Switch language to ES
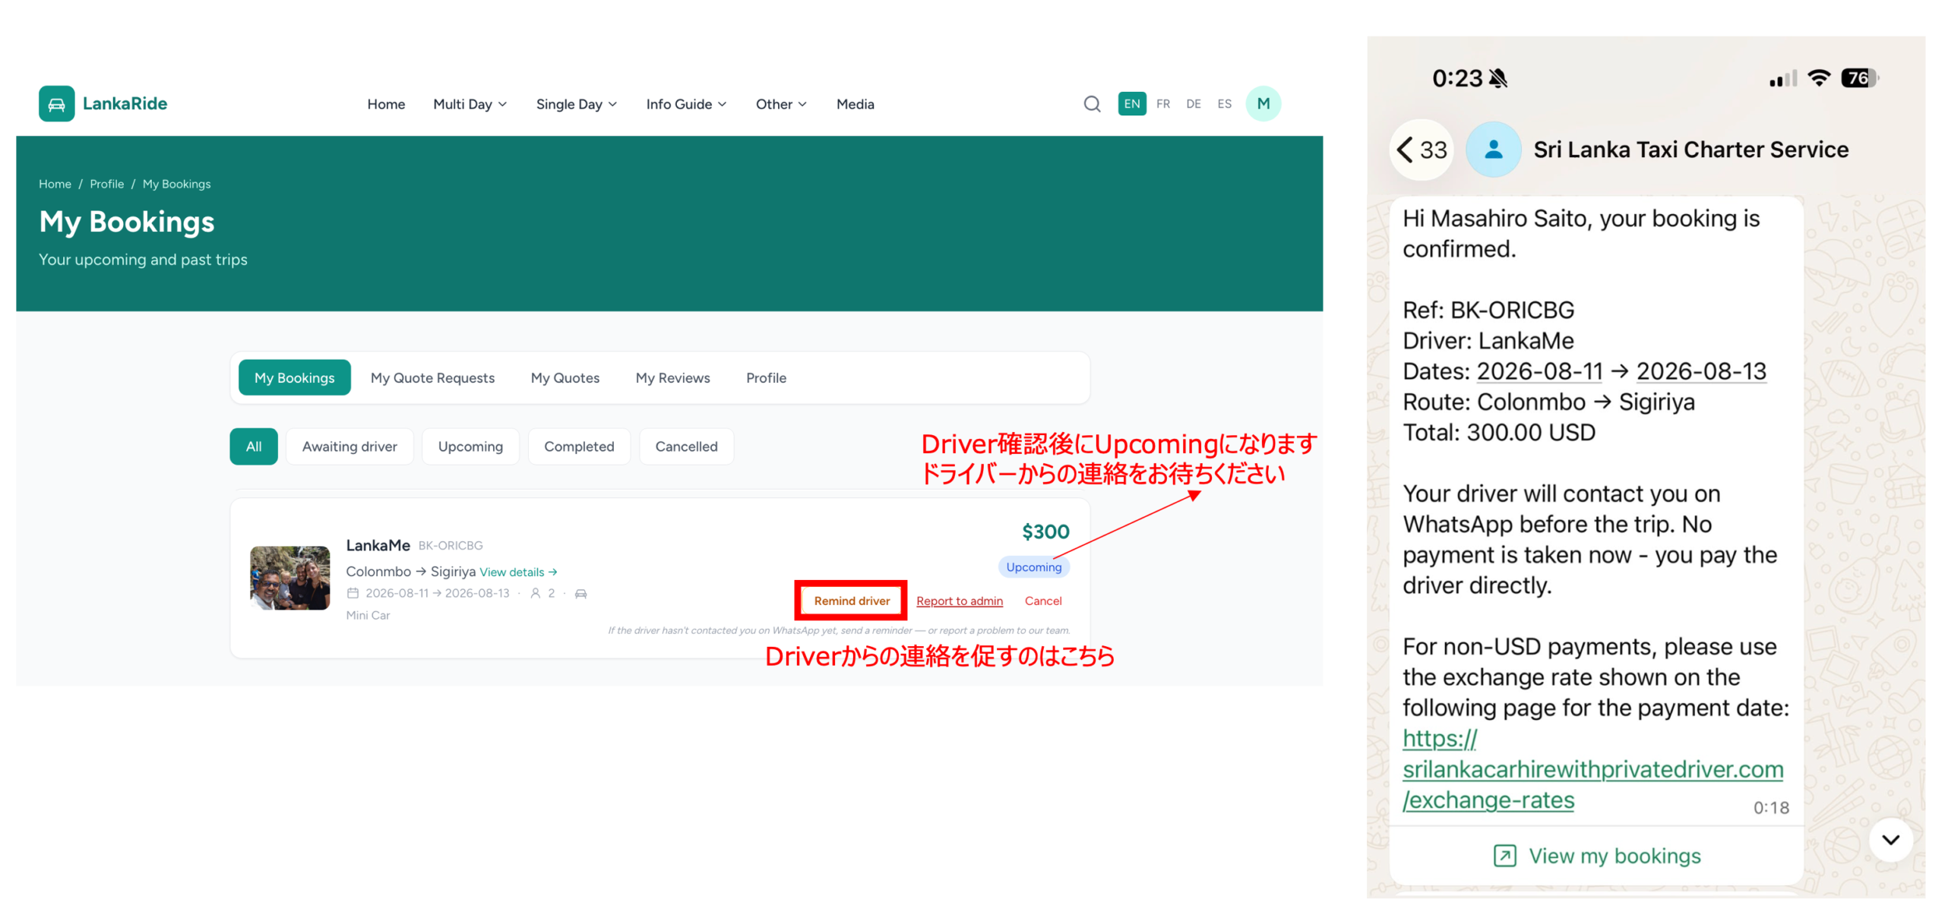 point(1224,104)
